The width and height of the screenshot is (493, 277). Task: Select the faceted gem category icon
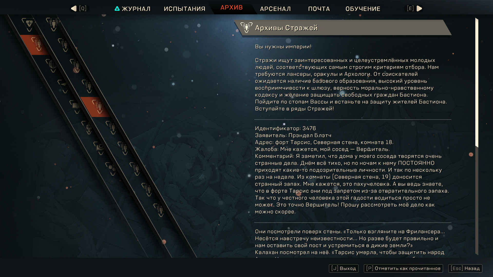tap(89, 127)
